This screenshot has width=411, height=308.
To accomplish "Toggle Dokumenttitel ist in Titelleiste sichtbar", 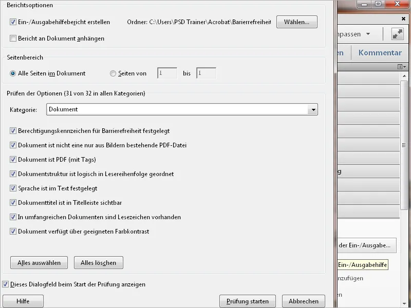I will pos(13,203).
